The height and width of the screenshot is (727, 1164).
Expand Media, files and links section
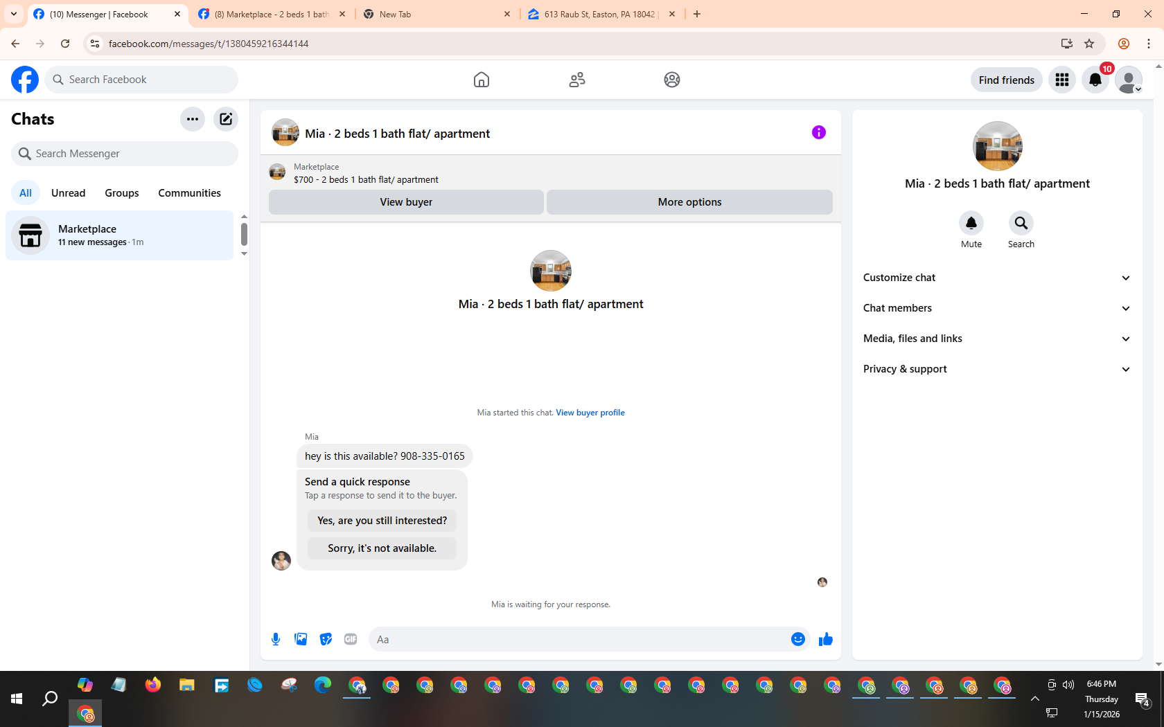[x=997, y=339]
